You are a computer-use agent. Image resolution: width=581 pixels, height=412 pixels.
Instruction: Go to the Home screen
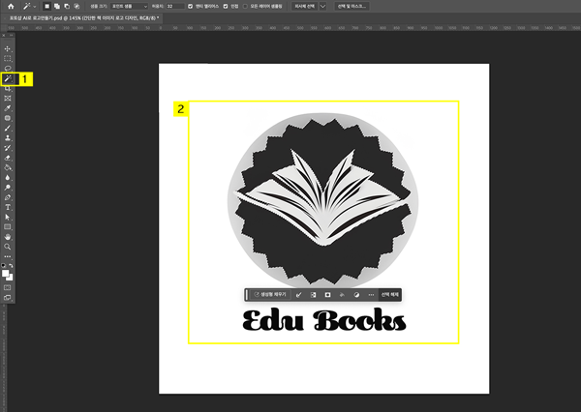click(11, 7)
